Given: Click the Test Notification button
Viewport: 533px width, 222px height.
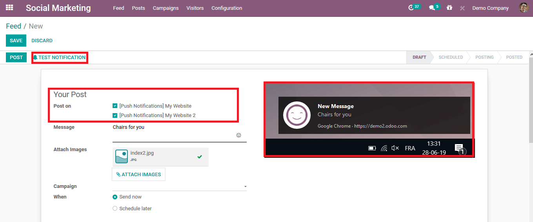Looking at the screenshot, I should pos(59,57).
